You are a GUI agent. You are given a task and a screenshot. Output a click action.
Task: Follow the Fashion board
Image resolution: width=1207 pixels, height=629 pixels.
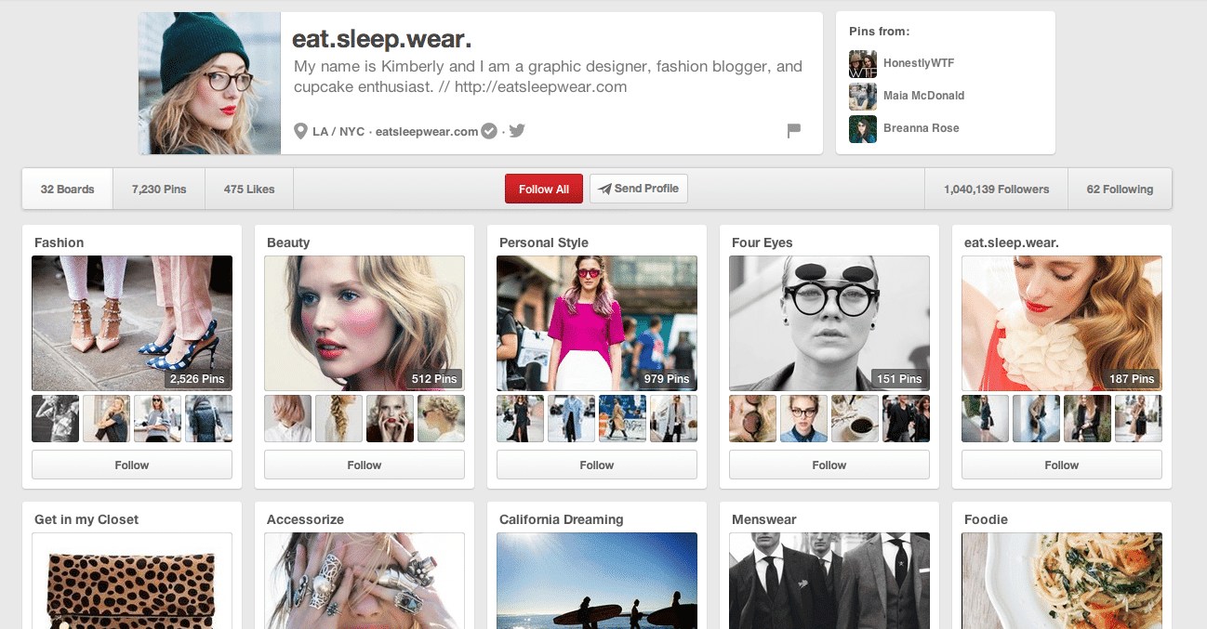pos(132,465)
